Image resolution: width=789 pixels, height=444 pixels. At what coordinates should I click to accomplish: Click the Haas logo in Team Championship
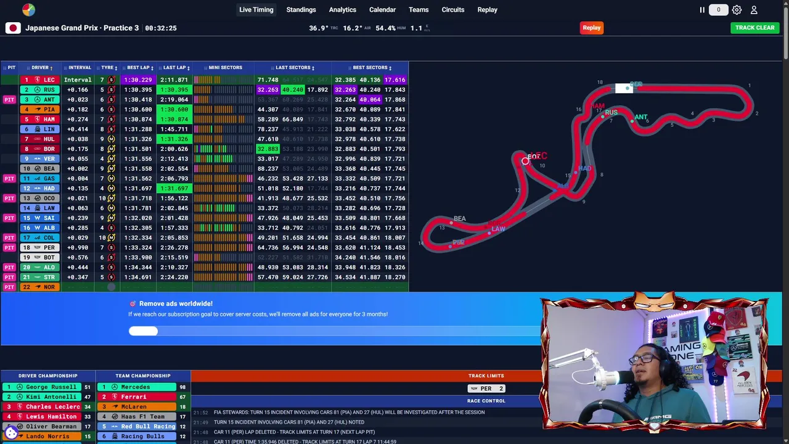coord(114,417)
